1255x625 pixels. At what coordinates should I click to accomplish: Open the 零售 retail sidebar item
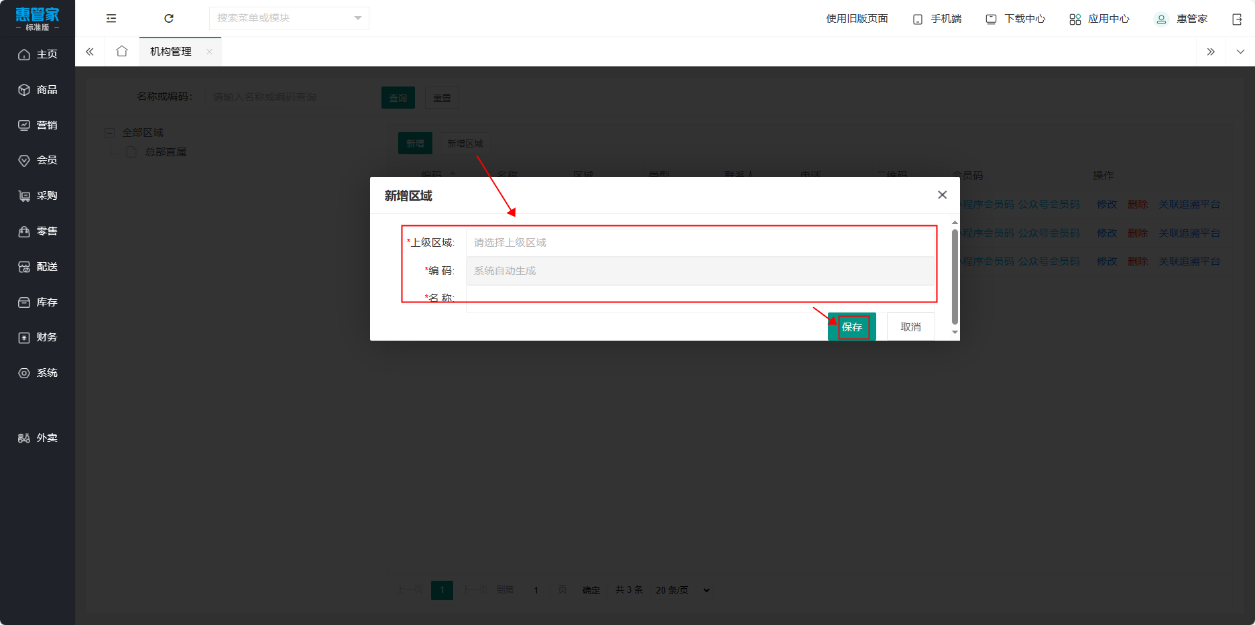[x=38, y=231]
